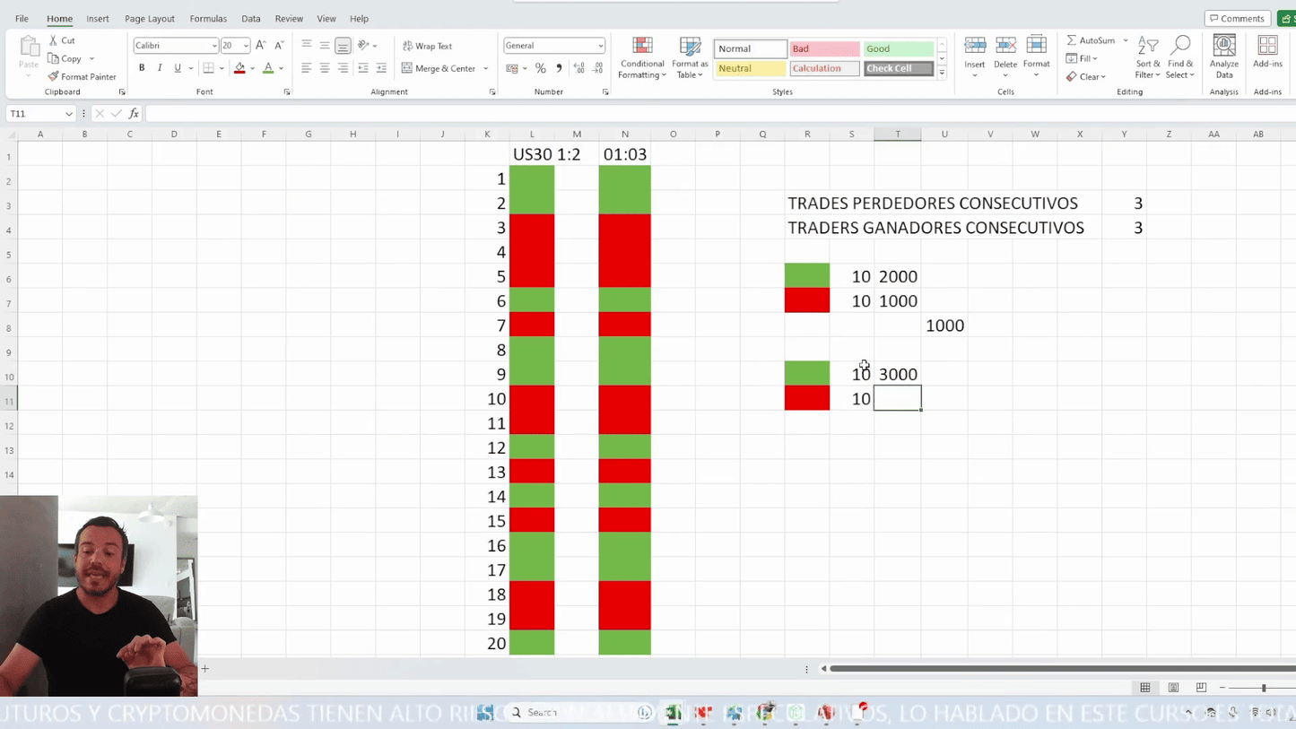Click the Insert function fx icon
Image resolution: width=1296 pixels, height=729 pixels.
click(x=134, y=114)
